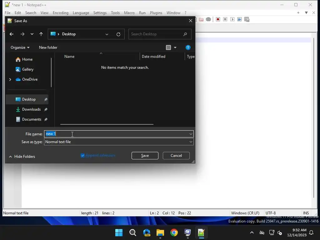320x240 pixels.
Task: Click the magnifier icon in Search Desktop box
Action: (x=185, y=34)
